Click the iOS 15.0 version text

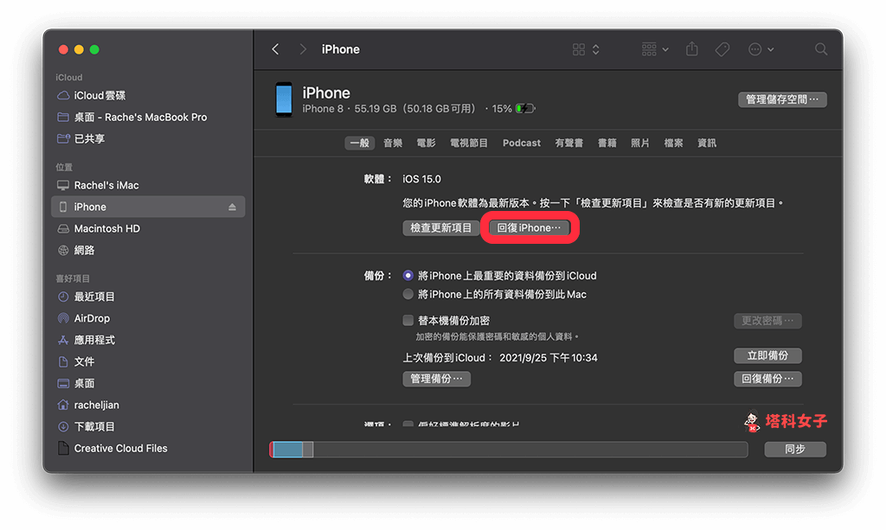point(421,180)
